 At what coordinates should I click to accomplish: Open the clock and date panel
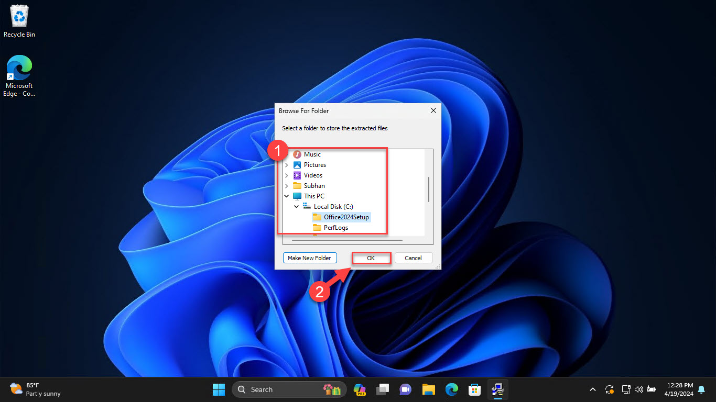(679, 389)
